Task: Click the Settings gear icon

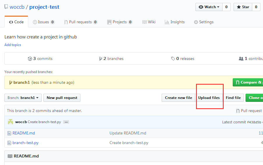Action: click(196, 22)
